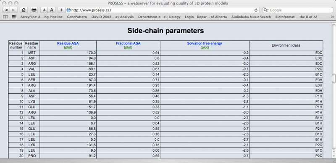Click the vertical scrollbar thumb
This screenshot has width=336, height=163.
[334, 78]
